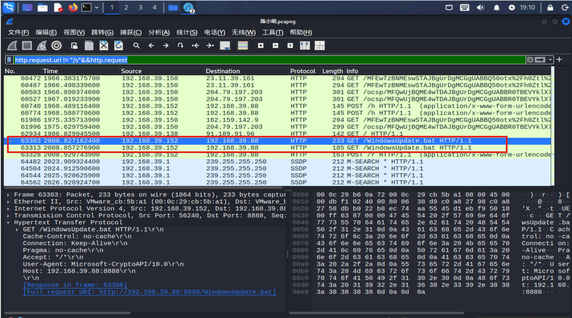Close the capture file icon
Screen dimensions: 572x318
(x=104, y=46)
